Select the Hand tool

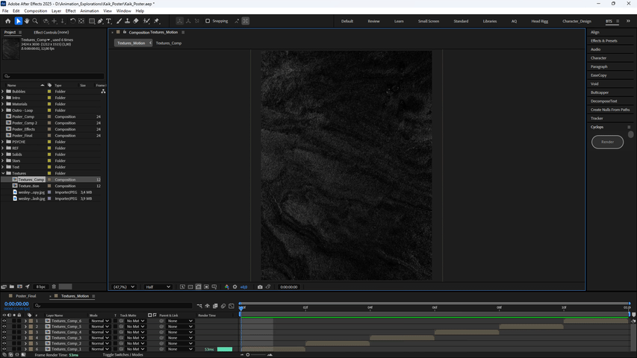click(x=27, y=21)
